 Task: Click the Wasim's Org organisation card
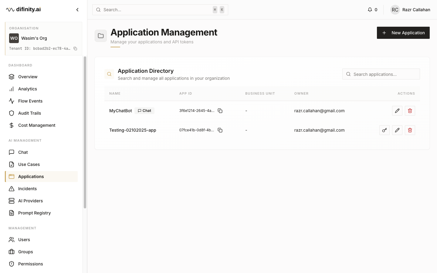(x=43, y=39)
